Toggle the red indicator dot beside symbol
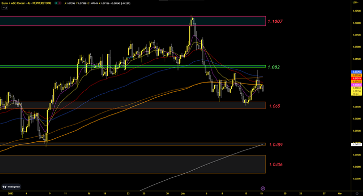This screenshot has width=363, height=196. [59, 3]
